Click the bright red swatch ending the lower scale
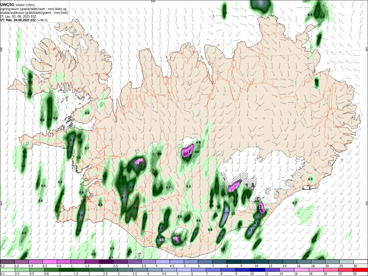 [360, 270]
